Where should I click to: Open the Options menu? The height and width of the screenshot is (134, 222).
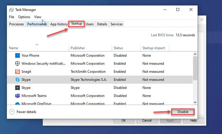[x=24, y=17]
